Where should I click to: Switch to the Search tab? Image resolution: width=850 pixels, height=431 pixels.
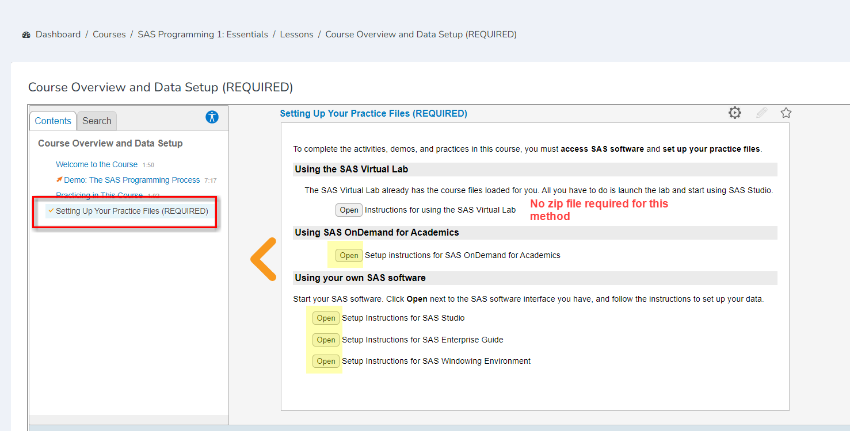pos(97,121)
